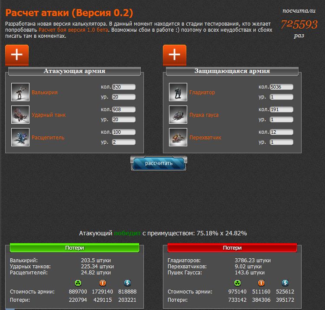325x310 pixels.
Task: Focus the Расщепитель quantity field showing 100
Action: (124, 132)
